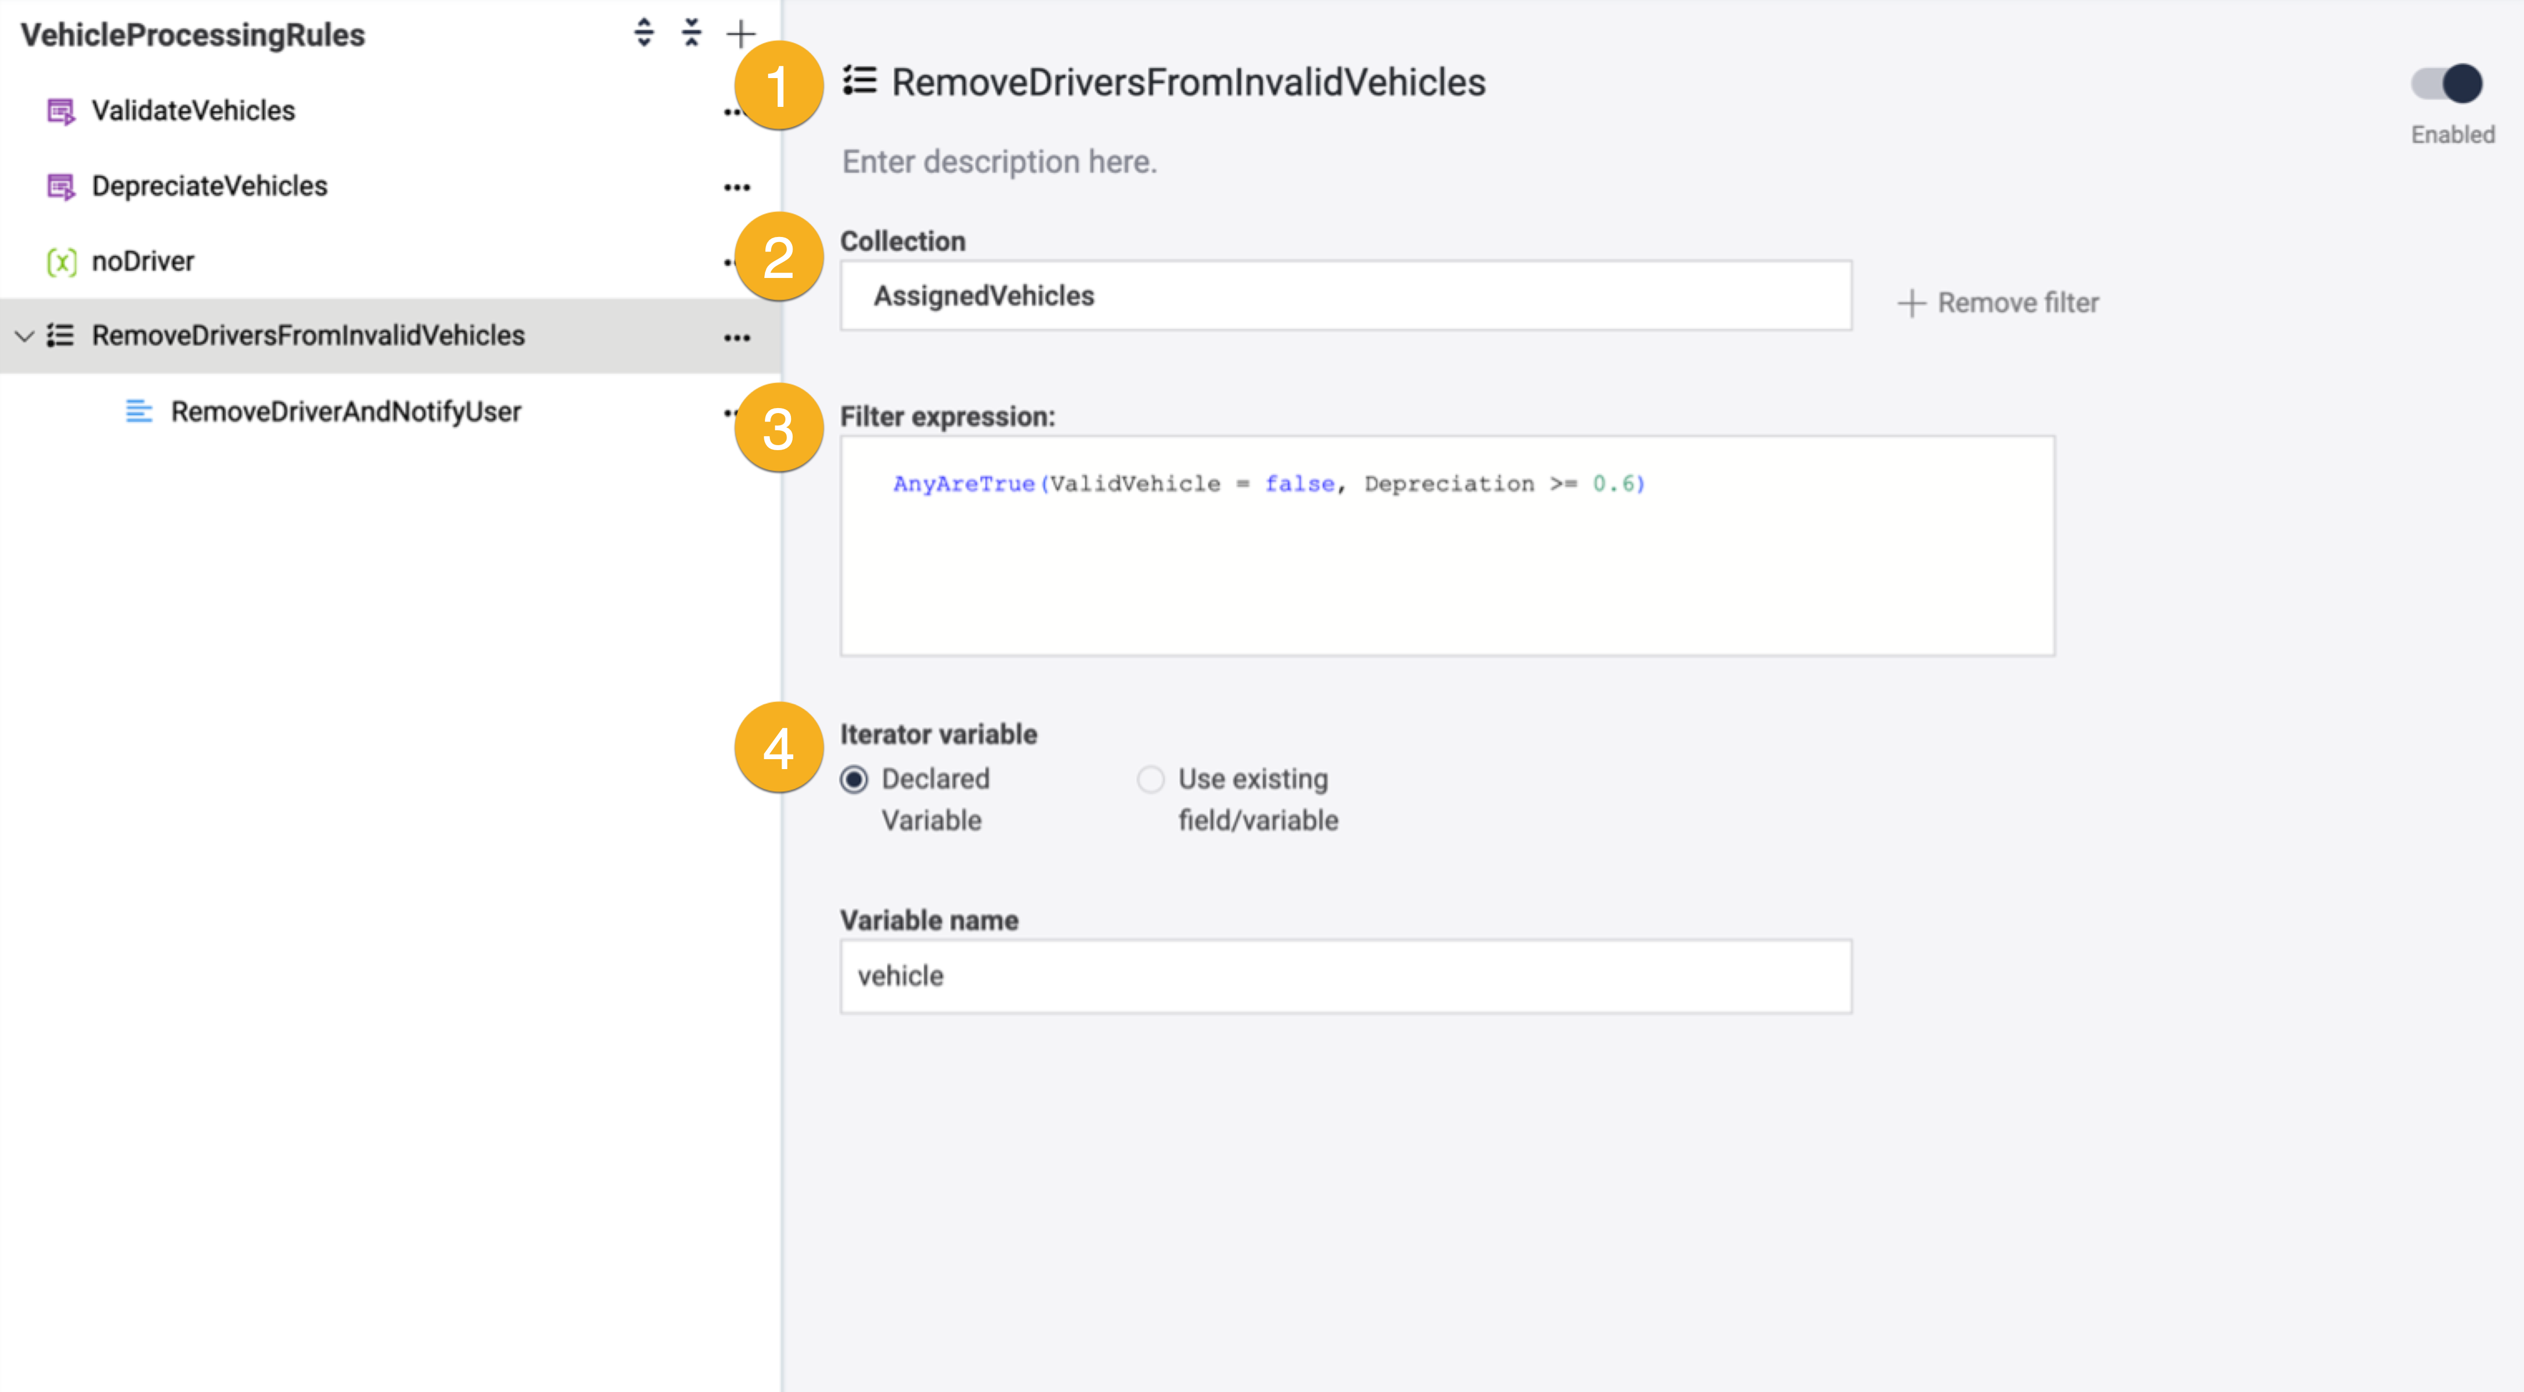Click the plus icon to add rule
The width and height of the screenshot is (2524, 1392).
[741, 34]
